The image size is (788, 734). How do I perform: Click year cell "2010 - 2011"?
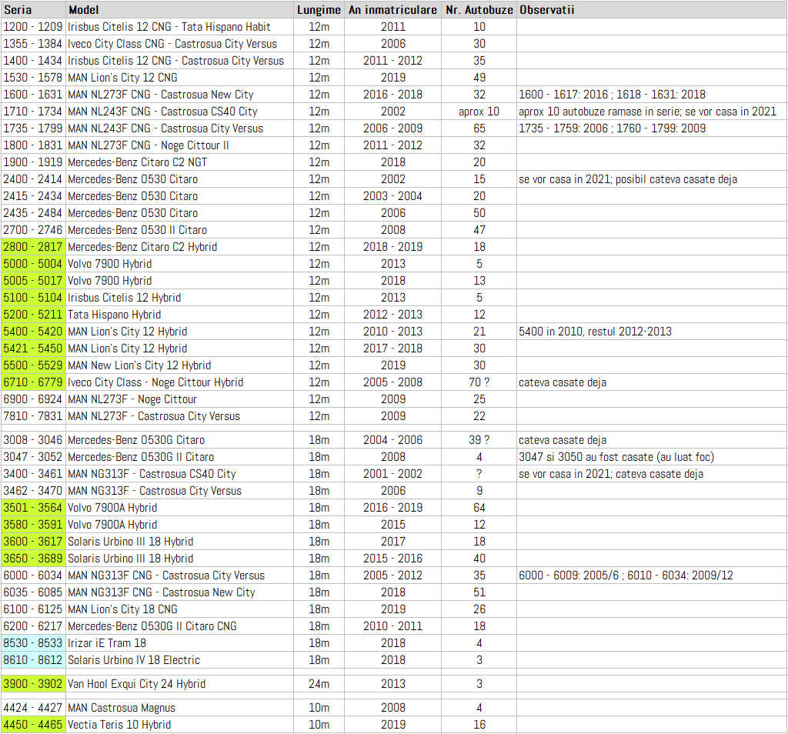coord(393,626)
